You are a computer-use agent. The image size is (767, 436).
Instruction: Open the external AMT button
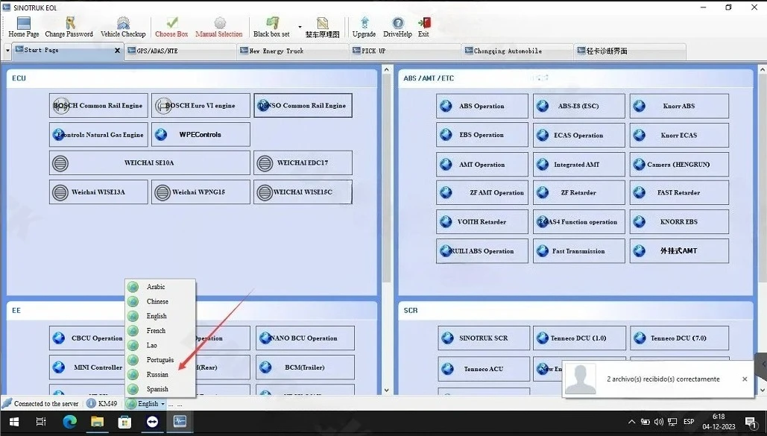679,251
